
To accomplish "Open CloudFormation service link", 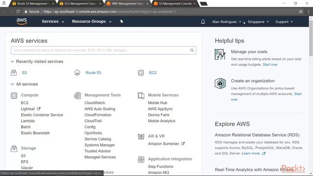I will 98,115.
